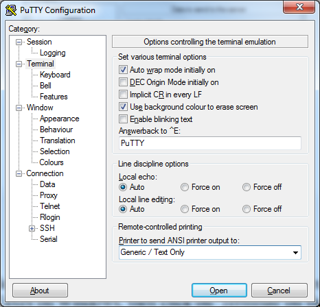Click the PuTTY icon in title bar
Image resolution: width=320 pixels, height=307 pixels.
coord(11,10)
